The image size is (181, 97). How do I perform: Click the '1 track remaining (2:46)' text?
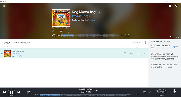(21, 43)
